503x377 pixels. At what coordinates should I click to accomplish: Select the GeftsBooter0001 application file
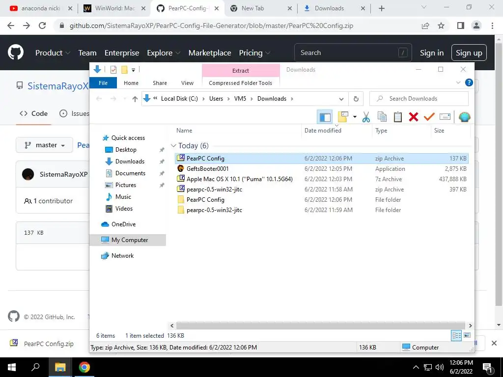point(322,169)
